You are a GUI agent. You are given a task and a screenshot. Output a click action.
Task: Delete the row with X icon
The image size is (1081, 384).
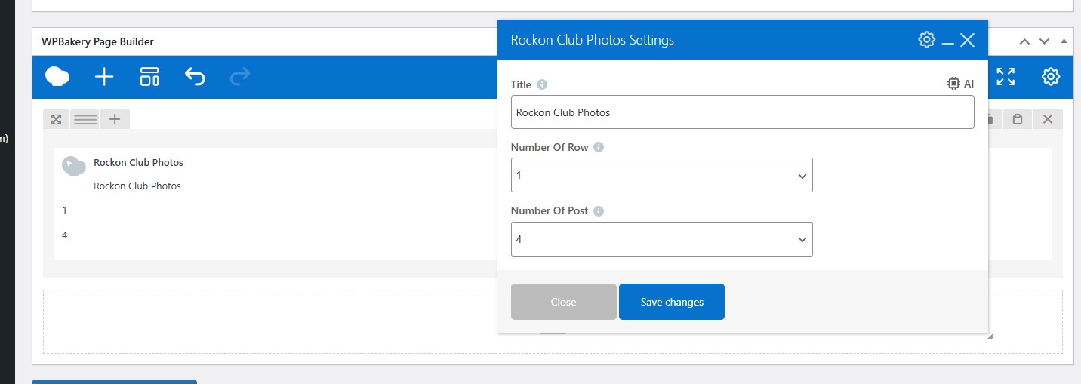1048,119
